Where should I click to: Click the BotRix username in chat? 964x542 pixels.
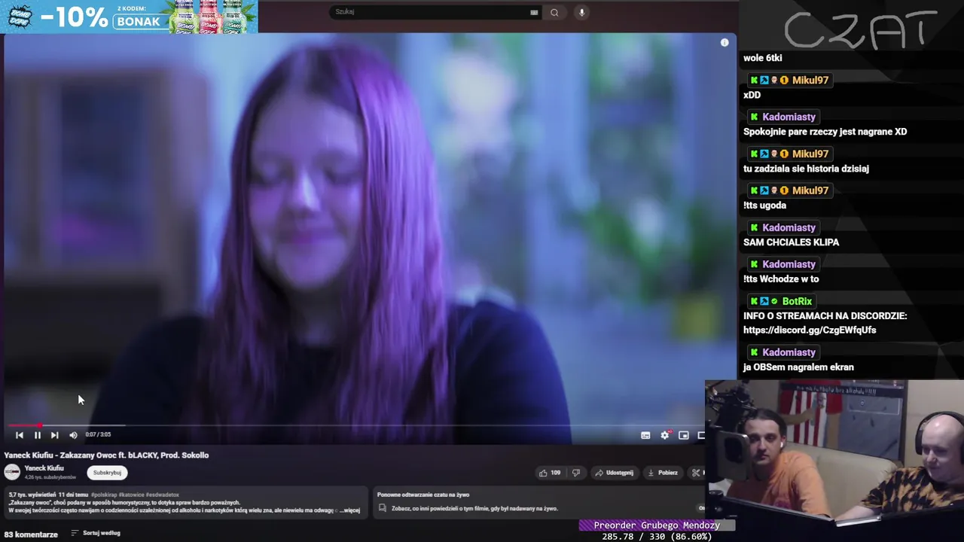[797, 301]
